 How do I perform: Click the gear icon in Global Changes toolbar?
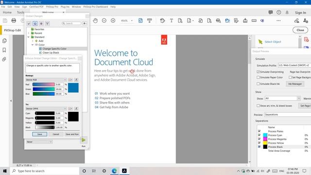pyautogui.click(x=41, y=24)
